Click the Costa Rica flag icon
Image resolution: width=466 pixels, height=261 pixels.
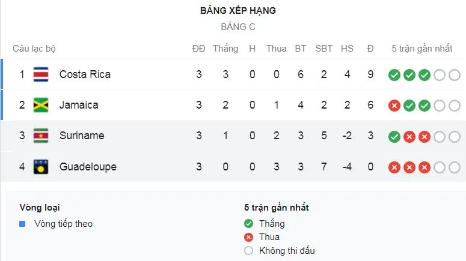coord(41,74)
